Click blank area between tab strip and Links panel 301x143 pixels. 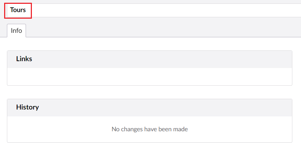click(x=150, y=44)
